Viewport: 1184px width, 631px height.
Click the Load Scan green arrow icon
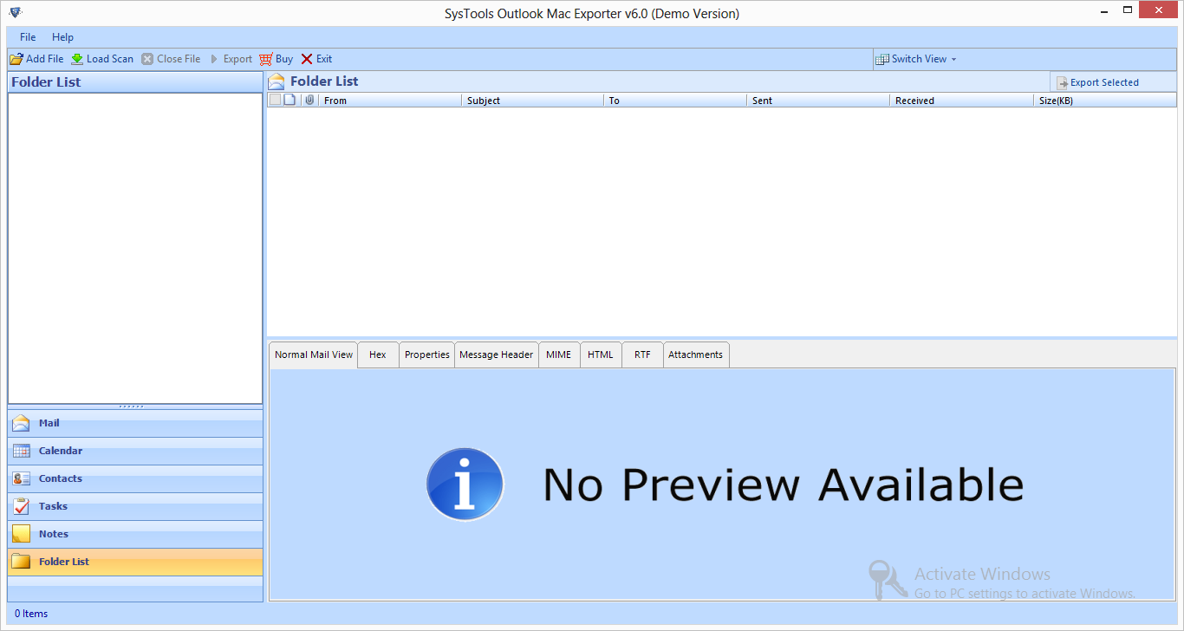77,59
